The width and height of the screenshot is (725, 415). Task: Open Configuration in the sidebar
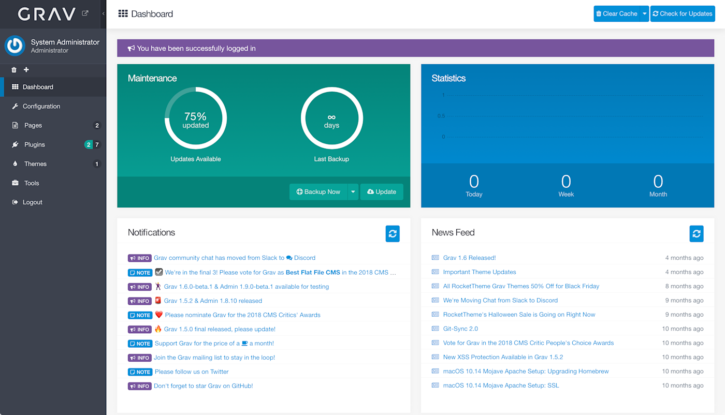tap(53, 106)
